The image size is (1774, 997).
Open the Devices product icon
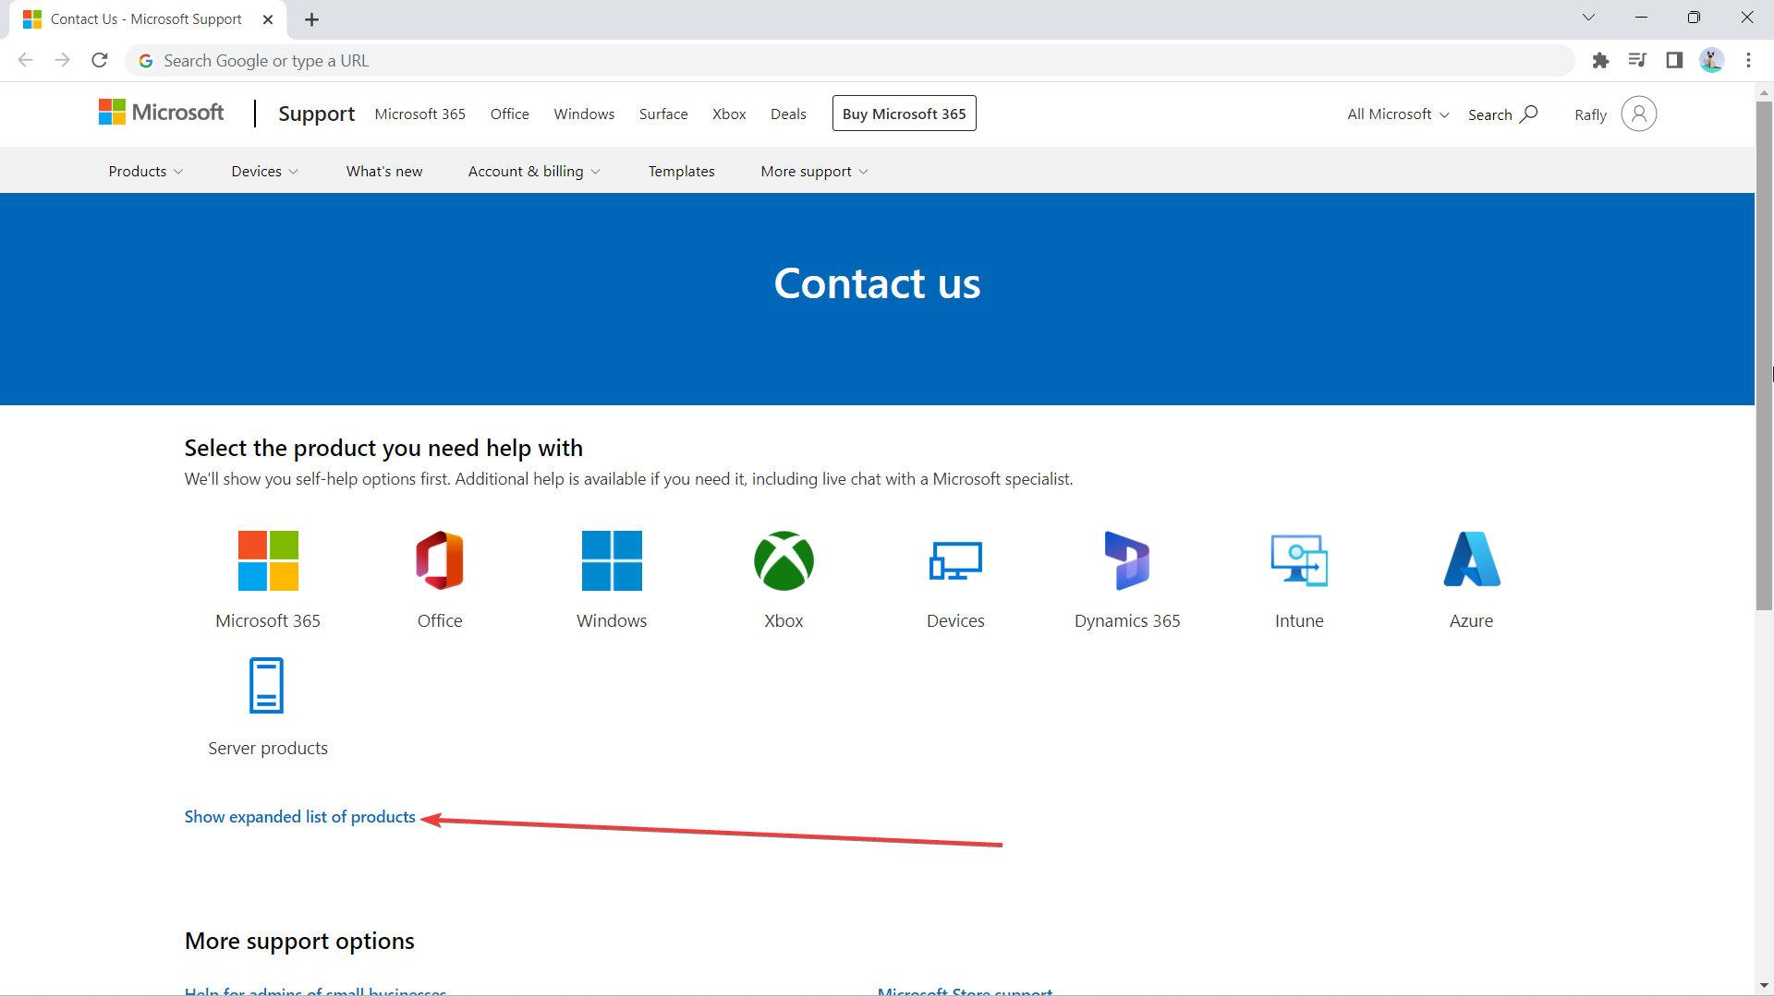955,560
